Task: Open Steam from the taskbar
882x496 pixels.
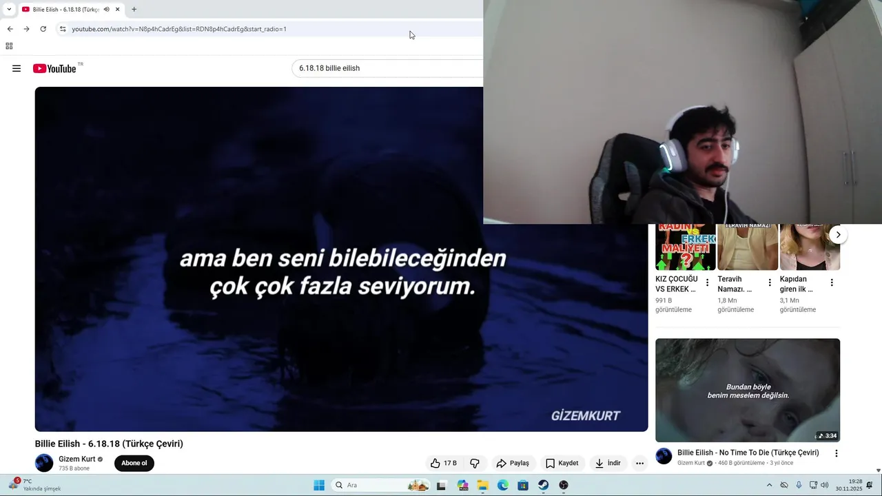Action: 544,485
